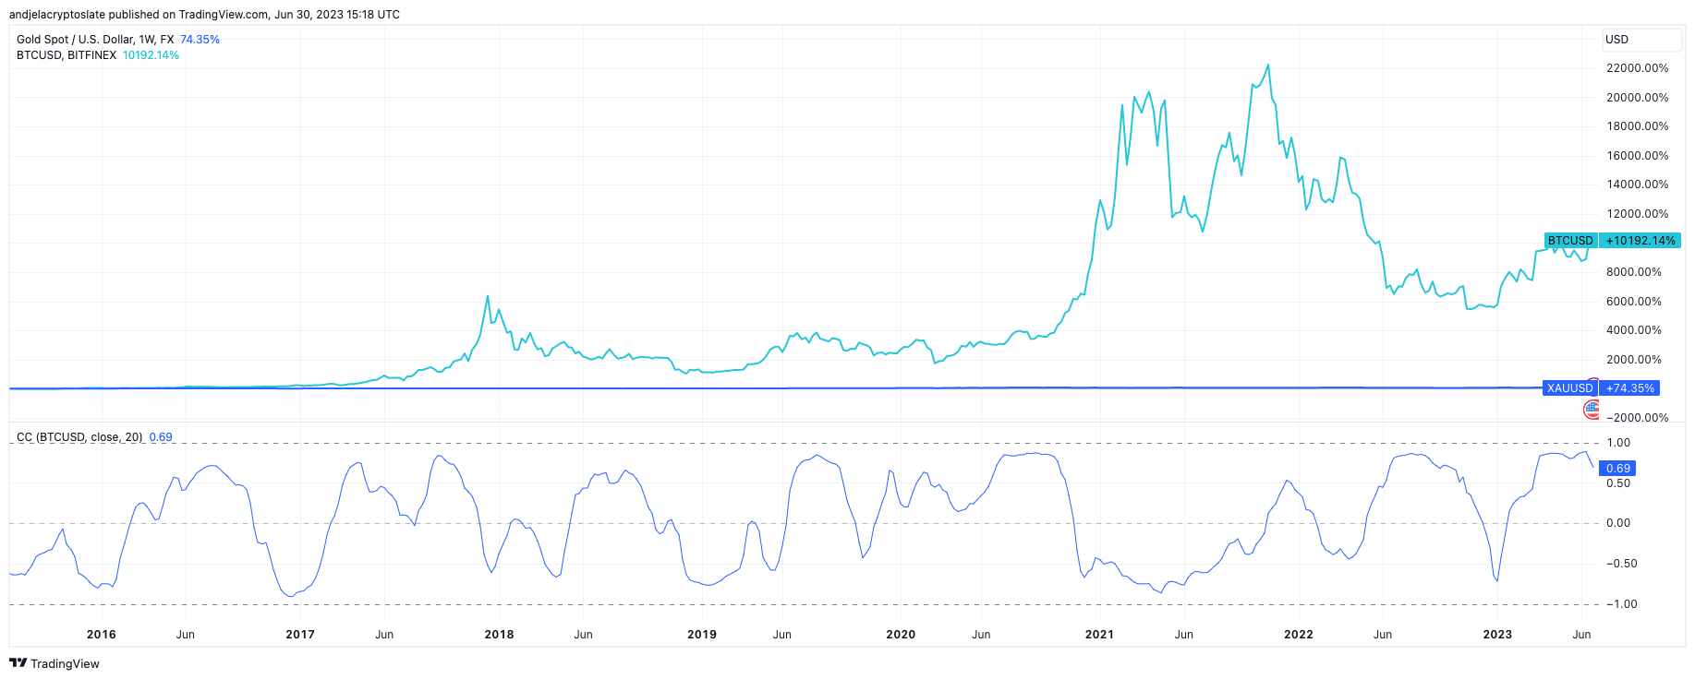Click the 16000.00% price scale label
The width and height of the screenshot is (1695, 679).
coord(1638,156)
